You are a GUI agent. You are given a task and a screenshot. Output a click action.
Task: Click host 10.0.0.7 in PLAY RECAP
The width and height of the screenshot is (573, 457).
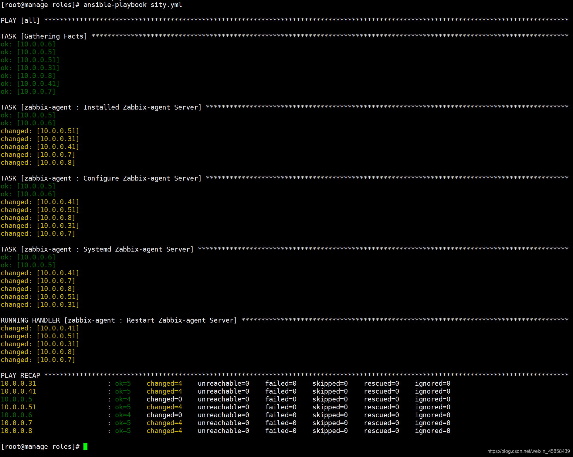tap(16, 423)
